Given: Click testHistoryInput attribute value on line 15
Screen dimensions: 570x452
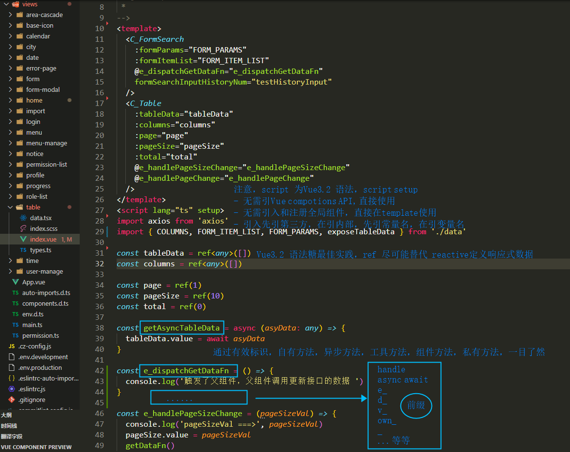Looking at the screenshot, I should 291,82.
